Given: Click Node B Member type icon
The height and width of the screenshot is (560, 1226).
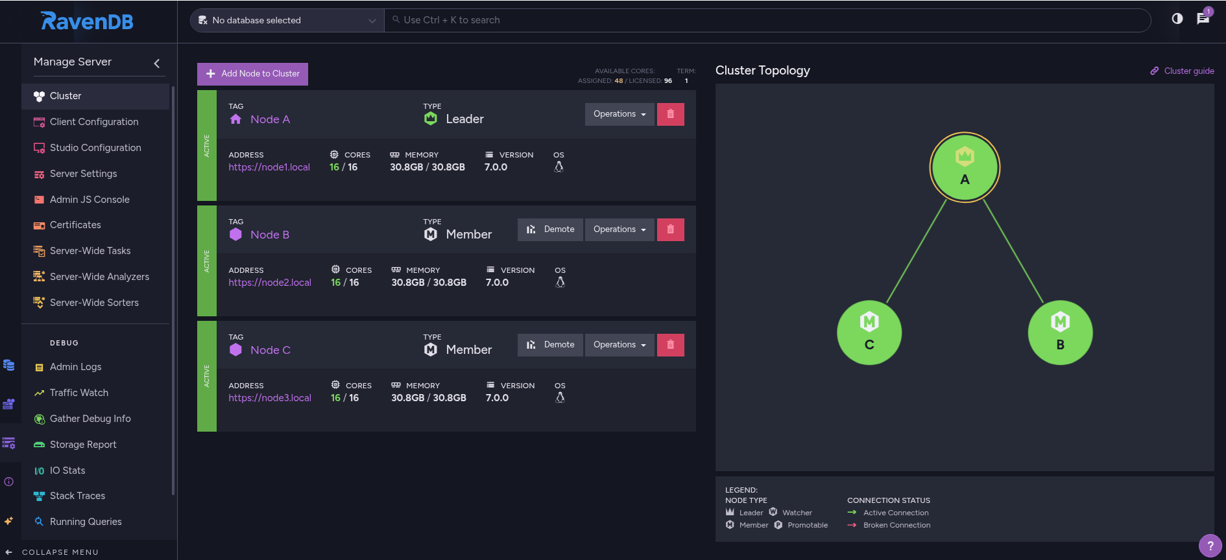Looking at the screenshot, I should coord(431,234).
